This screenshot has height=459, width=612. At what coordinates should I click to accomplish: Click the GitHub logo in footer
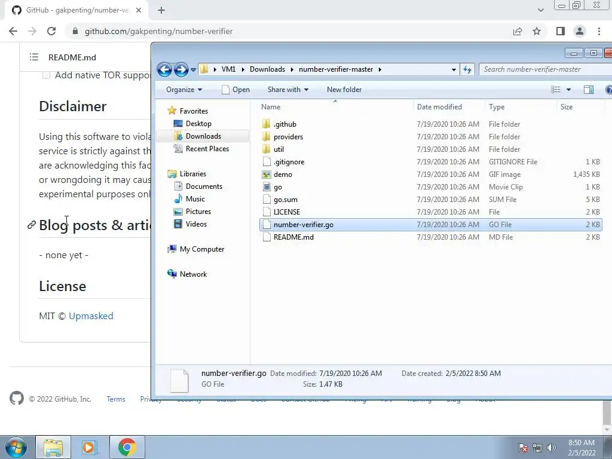16,399
